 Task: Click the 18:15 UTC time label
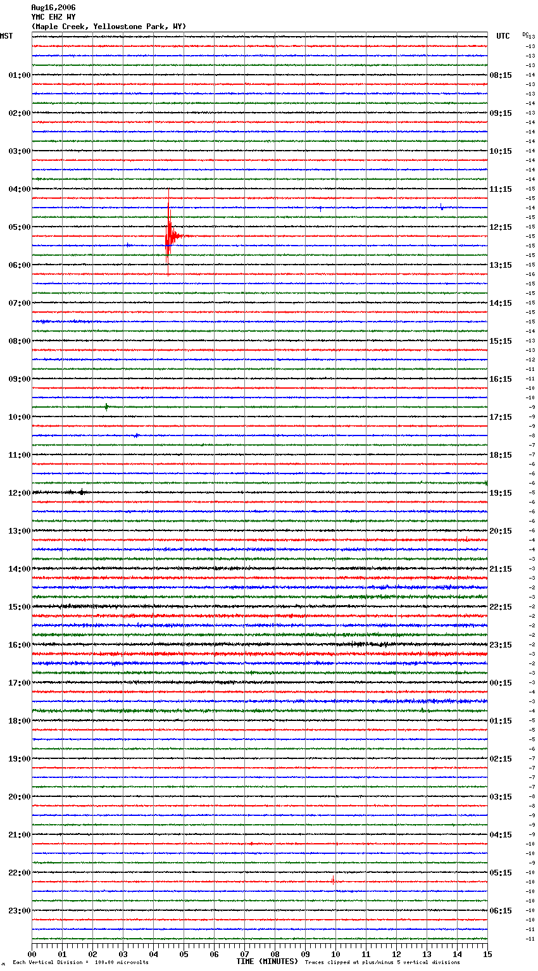pos(501,455)
